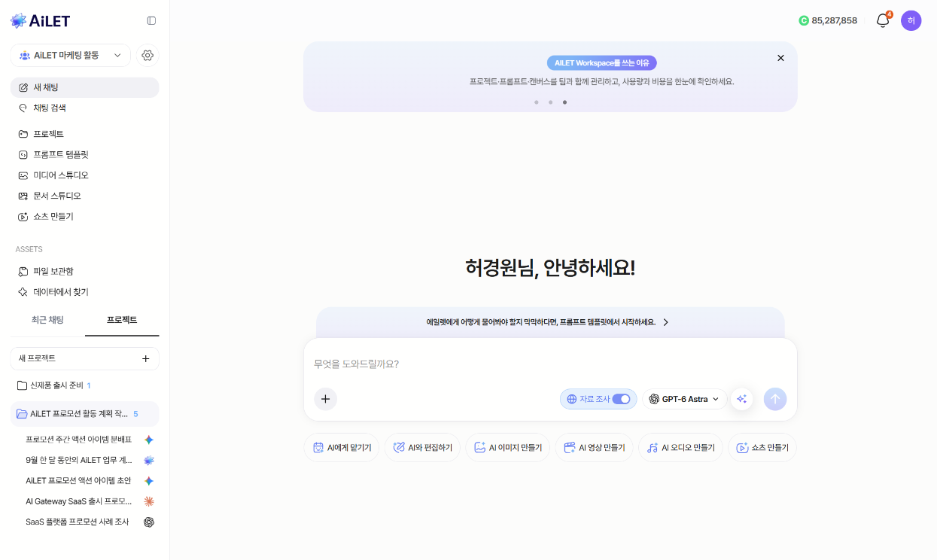937x560 pixels.
Task: Click the sparkle prompt enhance icon
Action: (742, 399)
